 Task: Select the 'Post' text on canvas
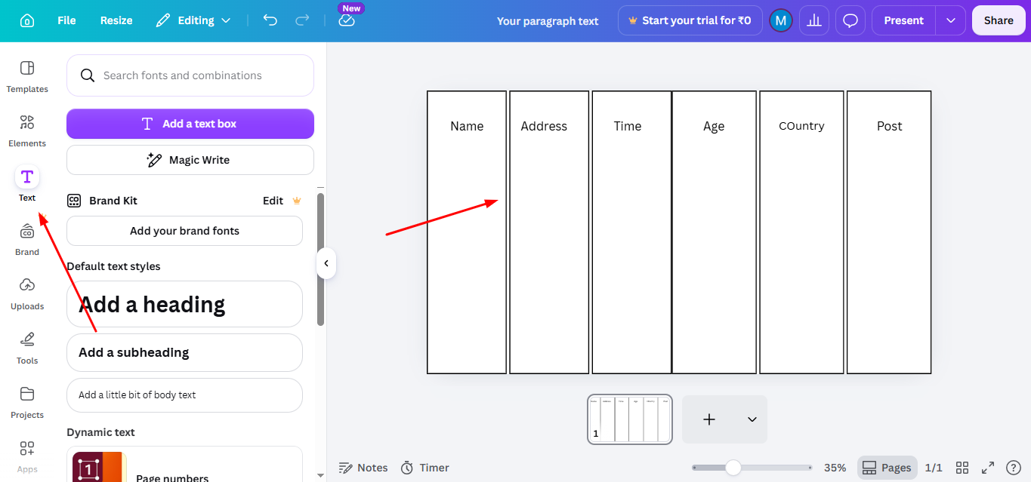[x=890, y=126]
